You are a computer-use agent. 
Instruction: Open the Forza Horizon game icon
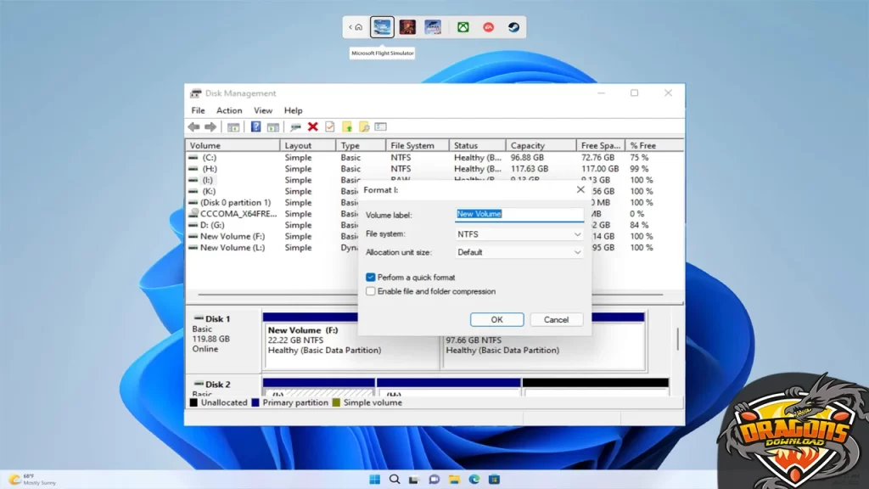(434, 26)
